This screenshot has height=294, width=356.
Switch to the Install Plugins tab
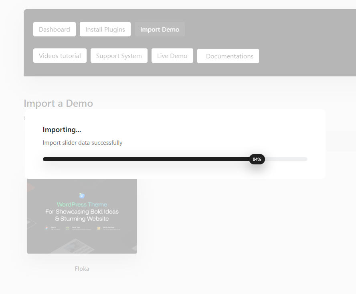[105, 29]
